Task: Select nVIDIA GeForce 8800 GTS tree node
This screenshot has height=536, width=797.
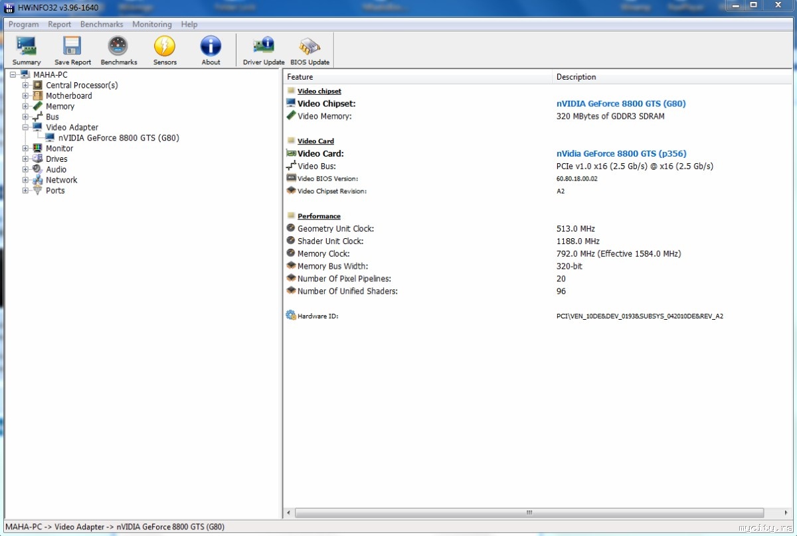Action: point(118,138)
